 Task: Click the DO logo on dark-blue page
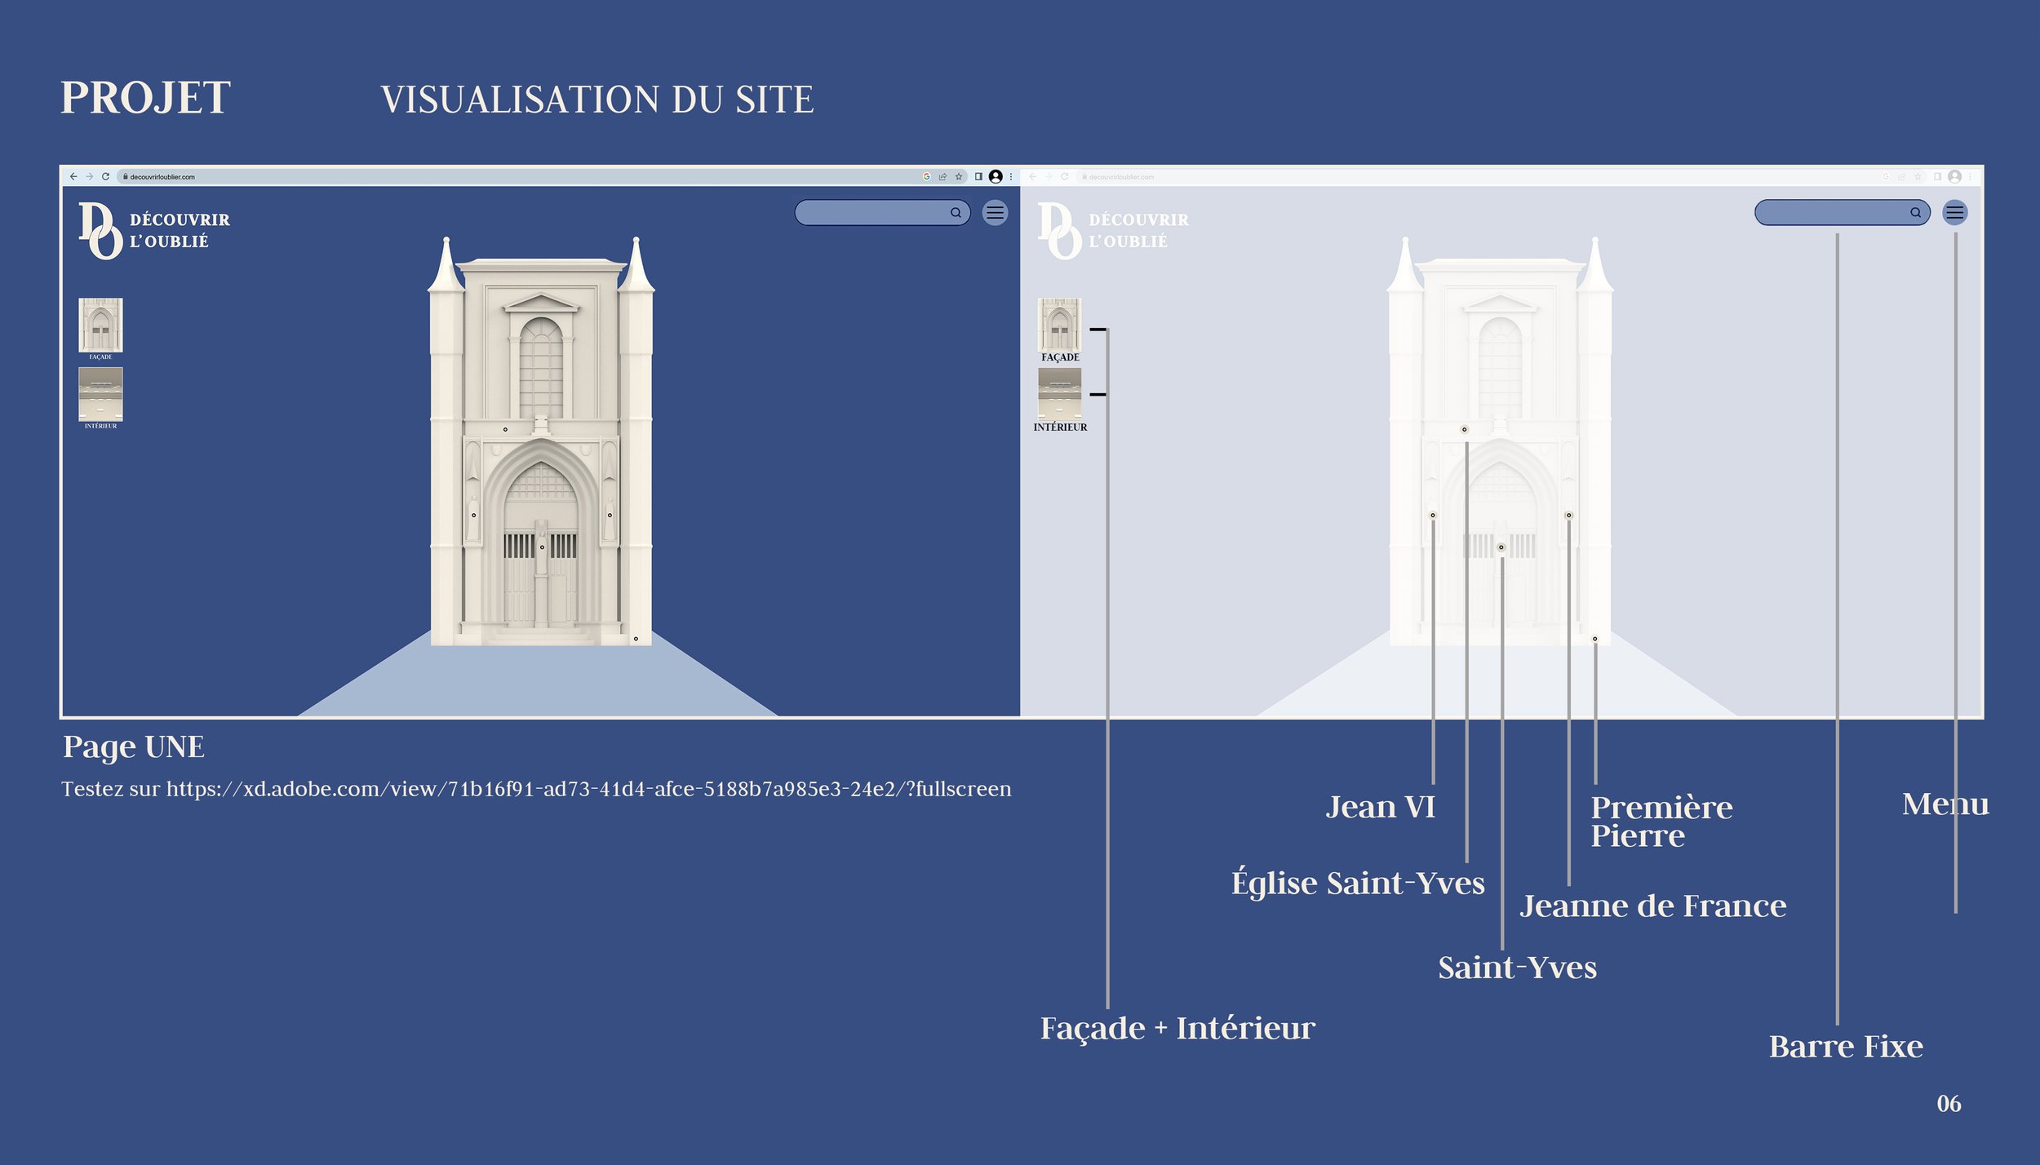click(100, 231)
